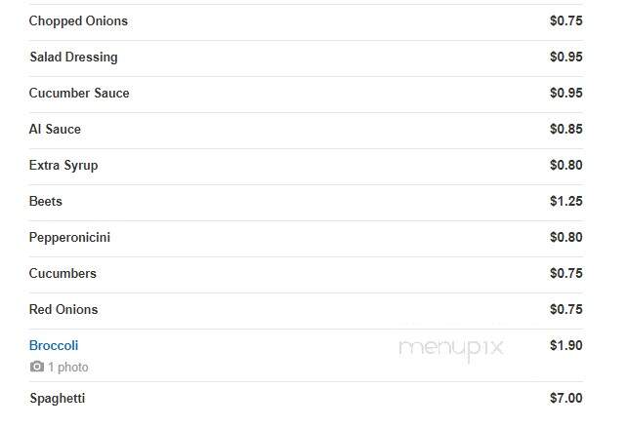Click the camera icon under Broccoli
The width and height of the screenshot is (626, 428).
(x=37, y=367)
